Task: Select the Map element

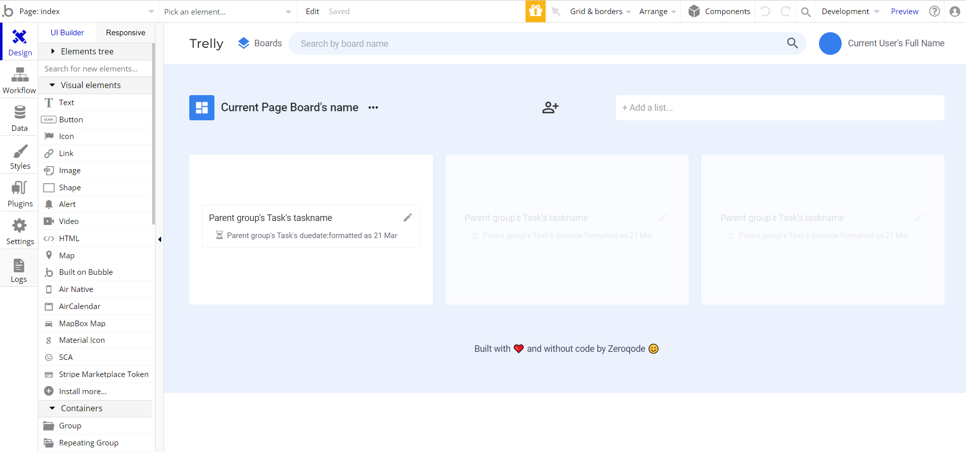Action: click(95, 255)
